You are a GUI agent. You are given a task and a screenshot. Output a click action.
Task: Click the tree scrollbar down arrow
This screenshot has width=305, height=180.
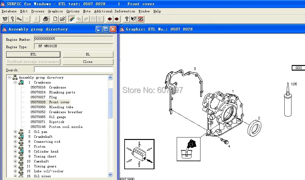click(110, 174)
